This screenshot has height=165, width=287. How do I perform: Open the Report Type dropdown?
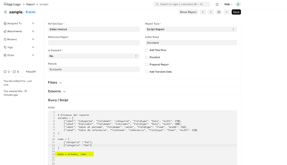[191, 29]
